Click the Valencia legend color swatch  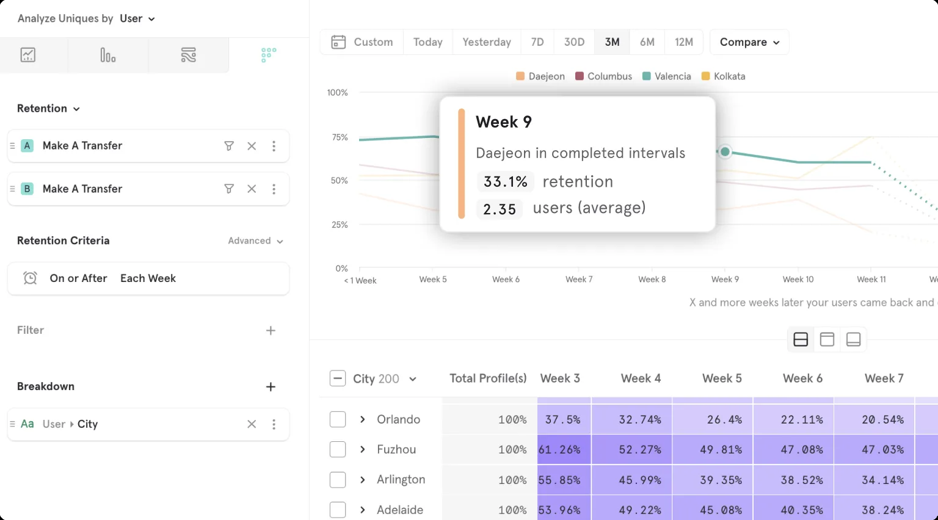pyautogui.click(x=646, y=76)
